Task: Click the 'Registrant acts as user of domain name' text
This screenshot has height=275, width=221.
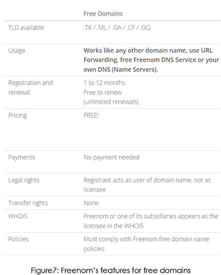Action: [138, 180]
